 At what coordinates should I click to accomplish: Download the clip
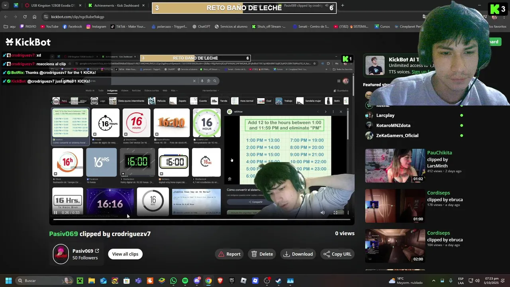(x=298, y=254)
